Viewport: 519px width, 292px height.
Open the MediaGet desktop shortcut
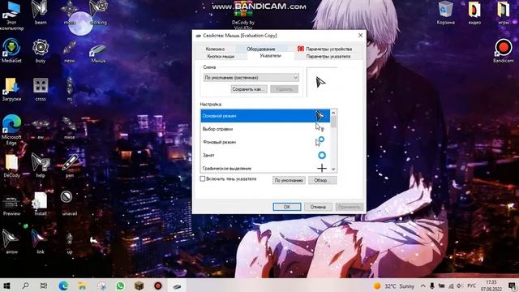(x=11, y=50)
